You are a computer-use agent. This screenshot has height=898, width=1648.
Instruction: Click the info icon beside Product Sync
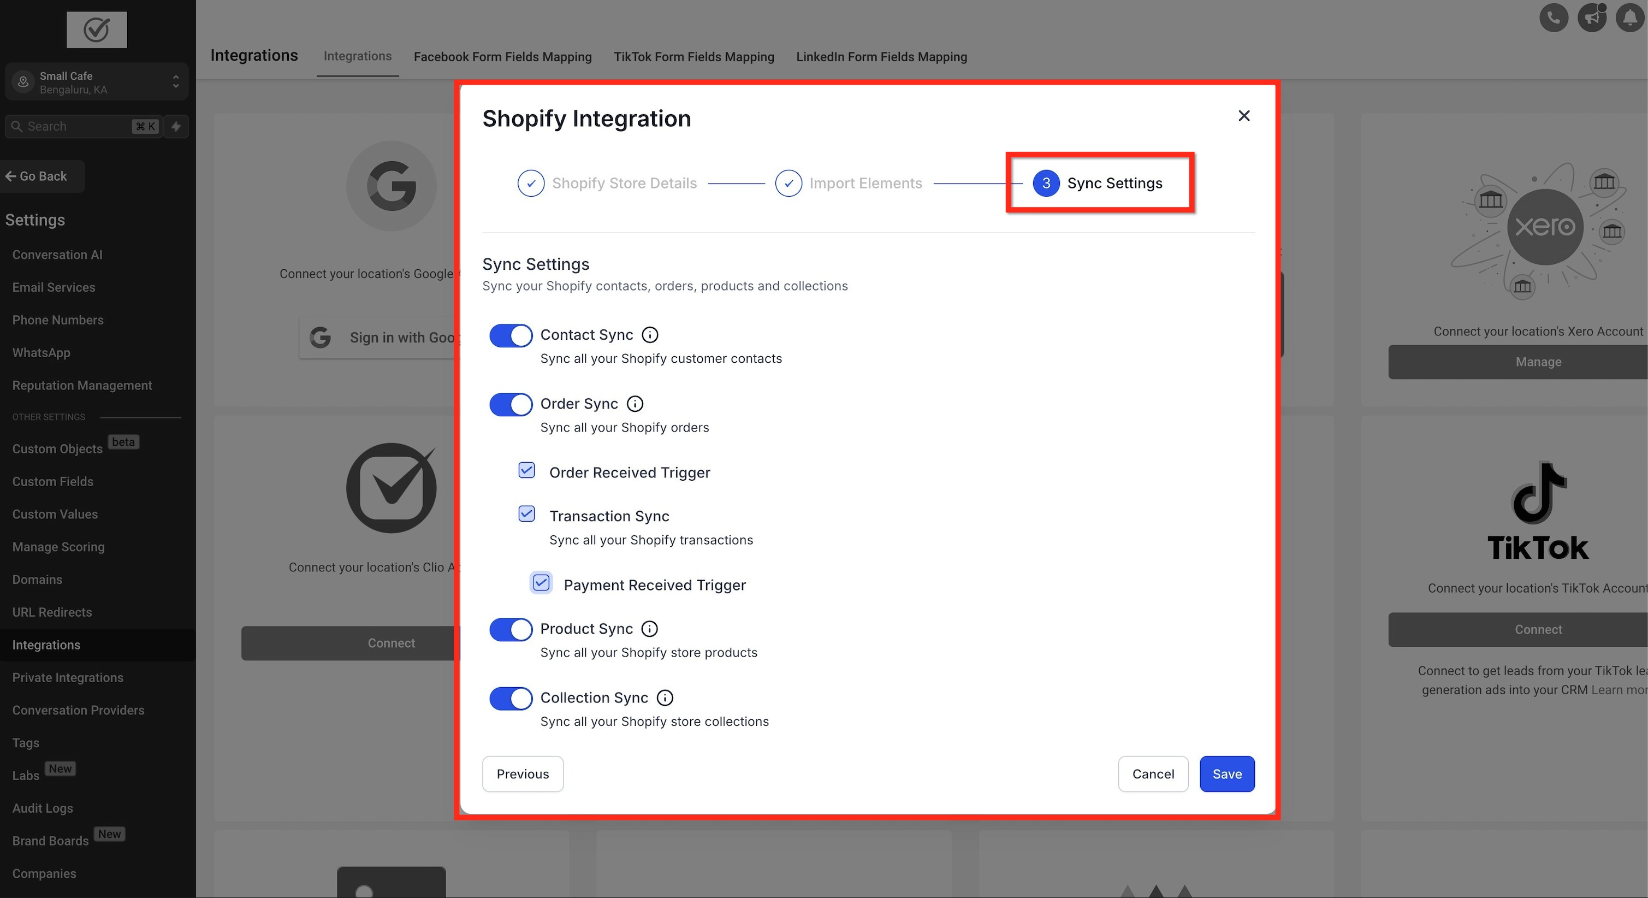tap(649, 629)
